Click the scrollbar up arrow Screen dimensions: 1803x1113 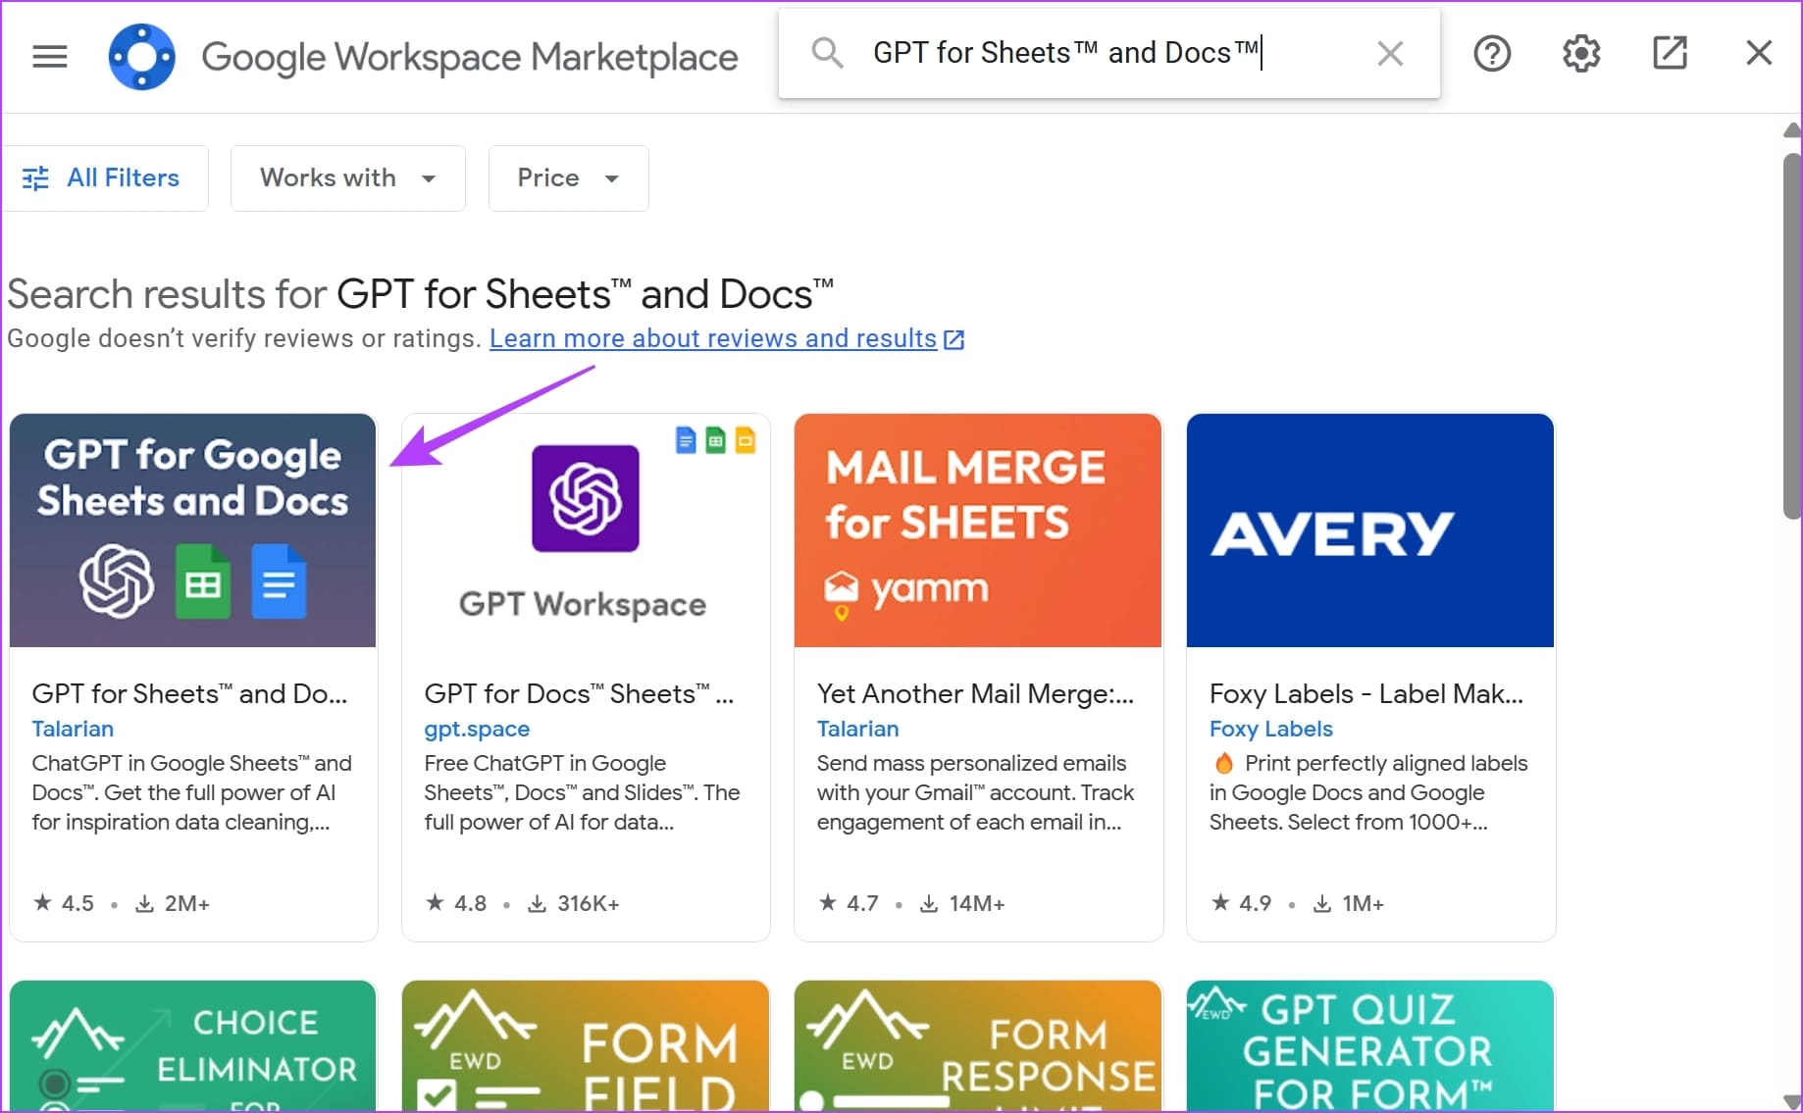[1792, 129]
